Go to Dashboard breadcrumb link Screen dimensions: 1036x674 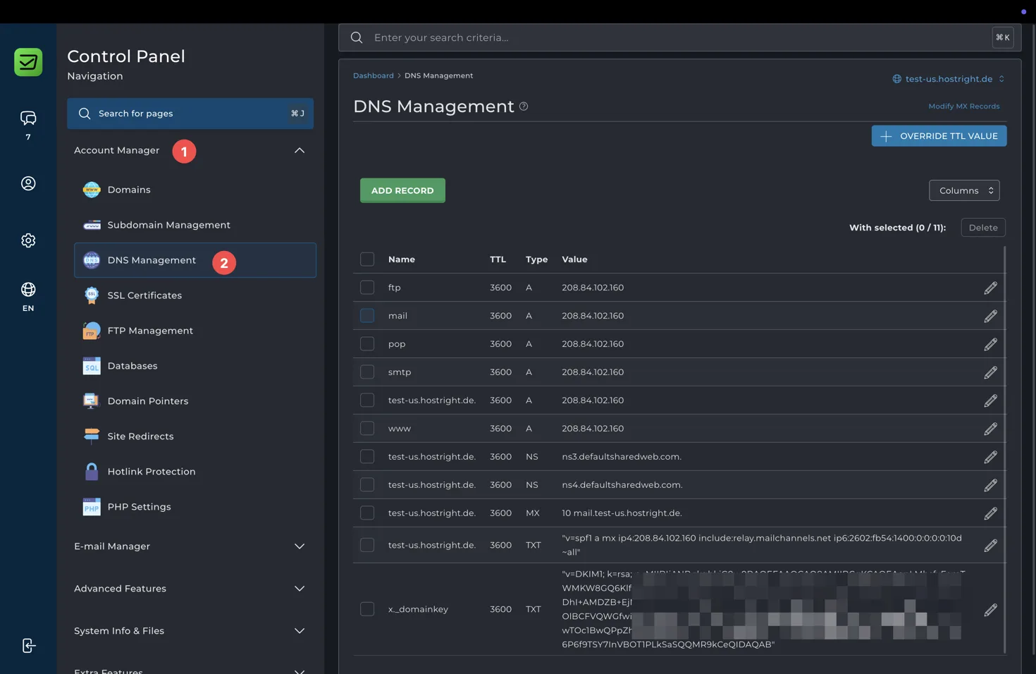click(374, 75)
